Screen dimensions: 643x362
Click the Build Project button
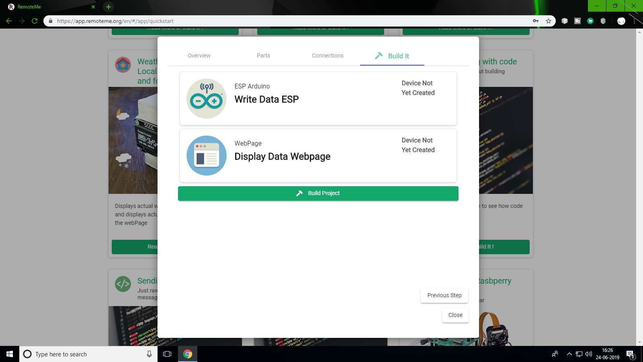pyautogui.click(x=318, y=193)
